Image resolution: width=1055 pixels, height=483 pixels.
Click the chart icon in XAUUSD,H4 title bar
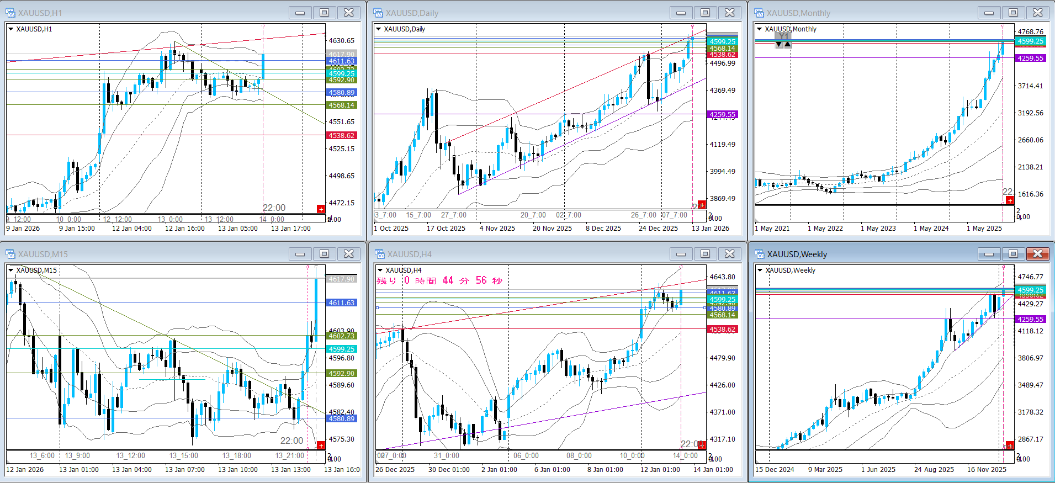(379, 254)
